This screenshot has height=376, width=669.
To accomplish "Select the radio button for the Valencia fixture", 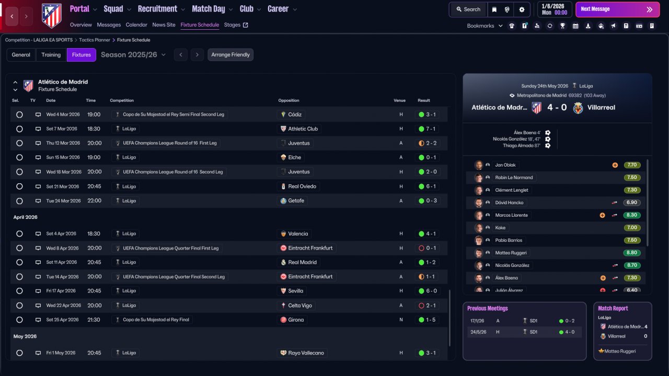I will point(19,234).
